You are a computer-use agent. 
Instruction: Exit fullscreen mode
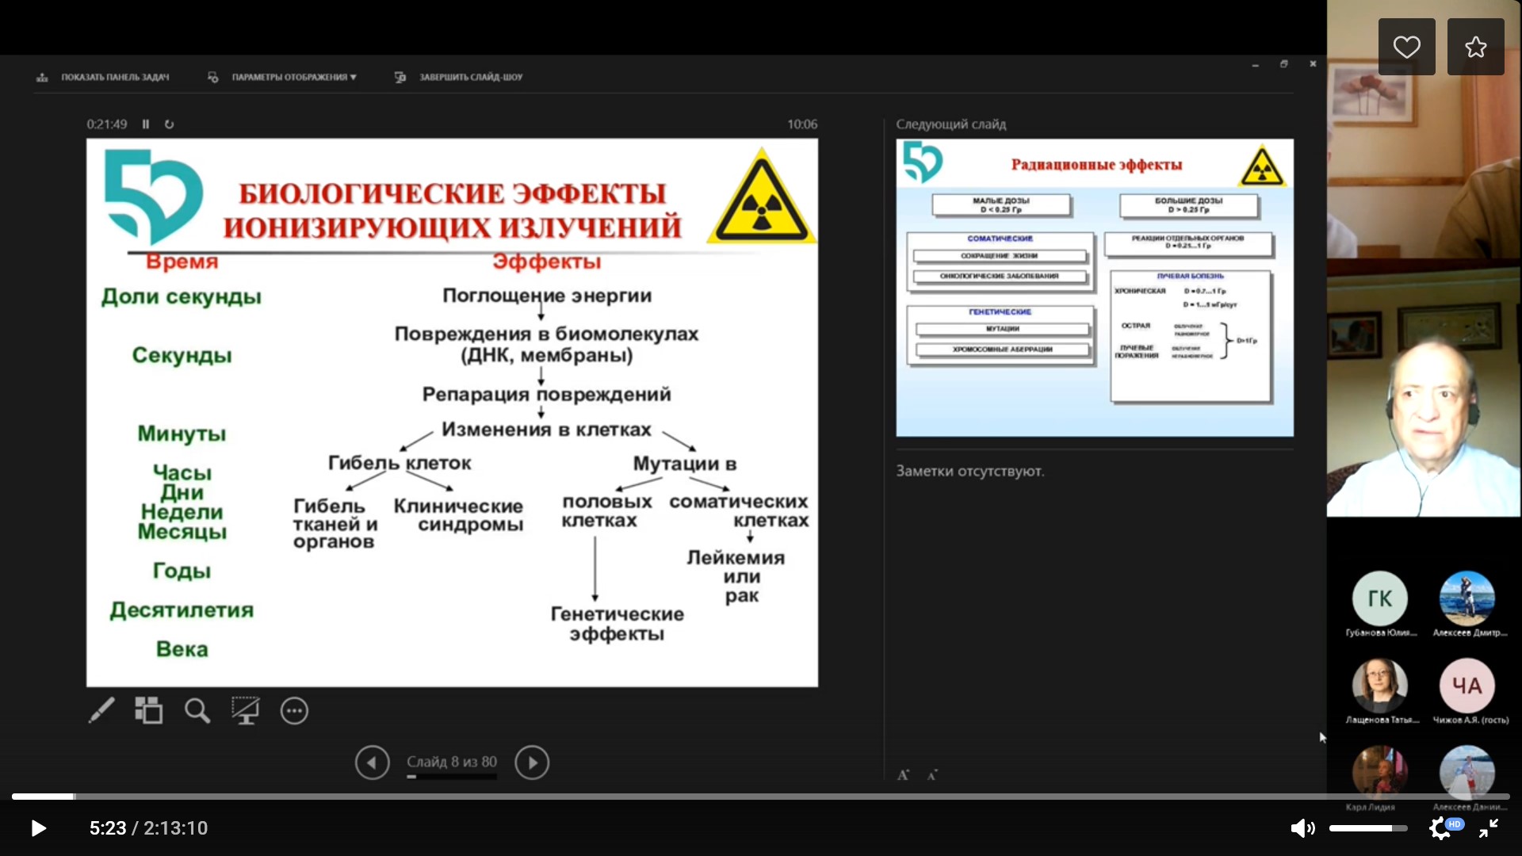coord(1489,828)
